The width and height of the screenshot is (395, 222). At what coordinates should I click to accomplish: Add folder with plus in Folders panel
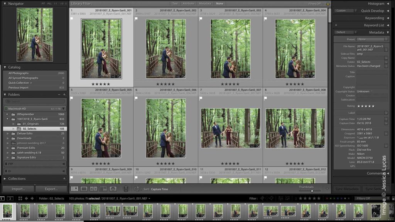pos(64,95)
